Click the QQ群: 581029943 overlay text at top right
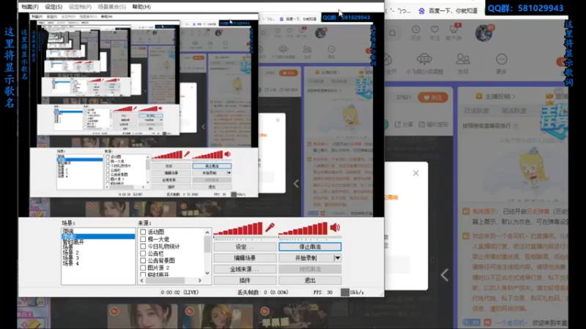Screen dimensions: 586x329 coord(525,8)
